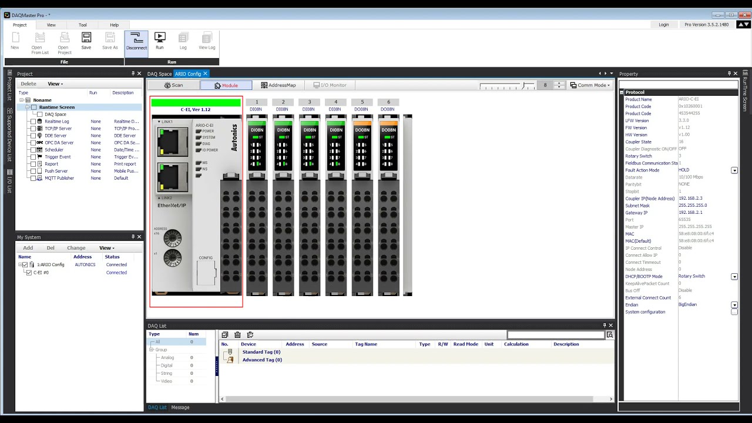Switch to the DAQ Space tab
This screenshot has width=752, height=423.
coord(159,74)
